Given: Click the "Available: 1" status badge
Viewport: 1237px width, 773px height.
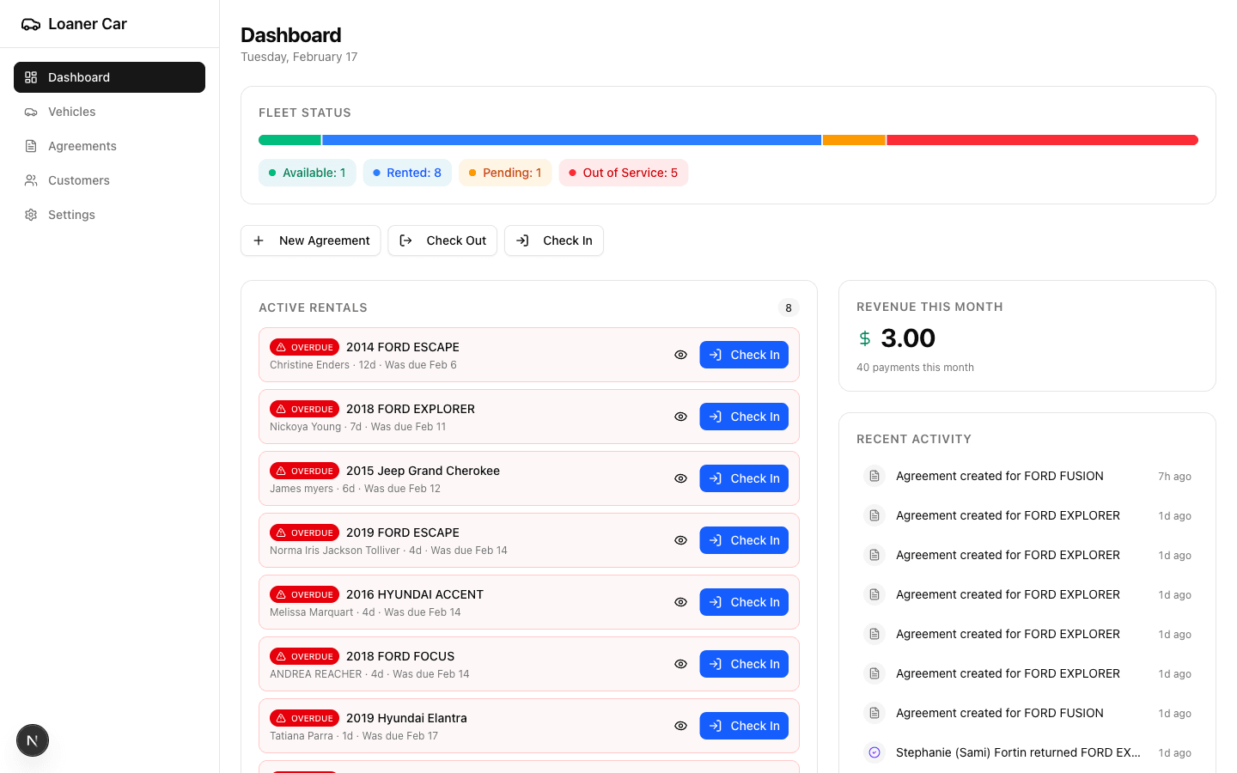Looking at the screenshot, I should pyautogui.click(x=308, y=173).
